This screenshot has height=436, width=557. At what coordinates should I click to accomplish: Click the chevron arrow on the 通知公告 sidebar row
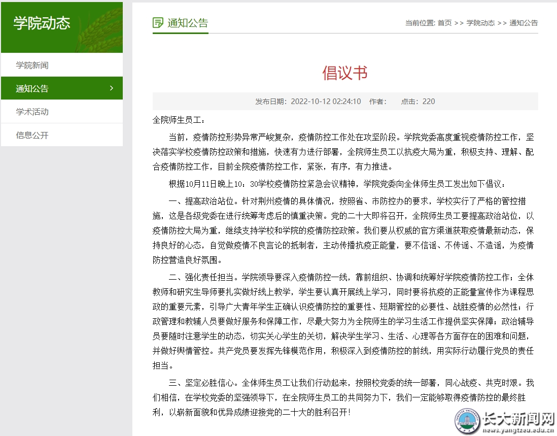tap(112, 89)
